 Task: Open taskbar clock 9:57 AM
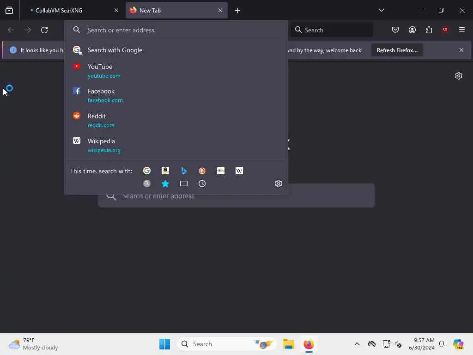421,344
